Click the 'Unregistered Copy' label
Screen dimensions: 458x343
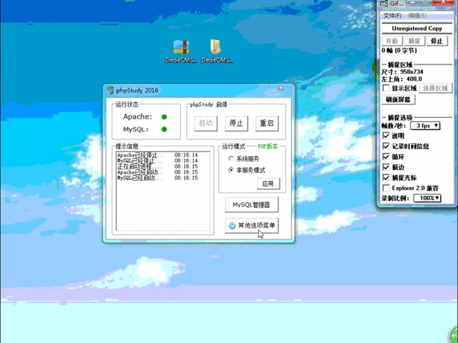417,29
